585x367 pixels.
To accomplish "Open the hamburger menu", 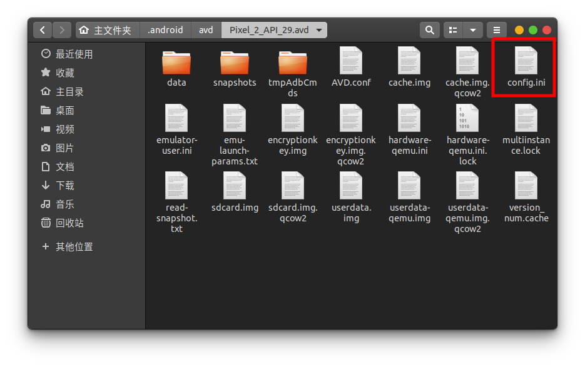I will coord(497,29).
